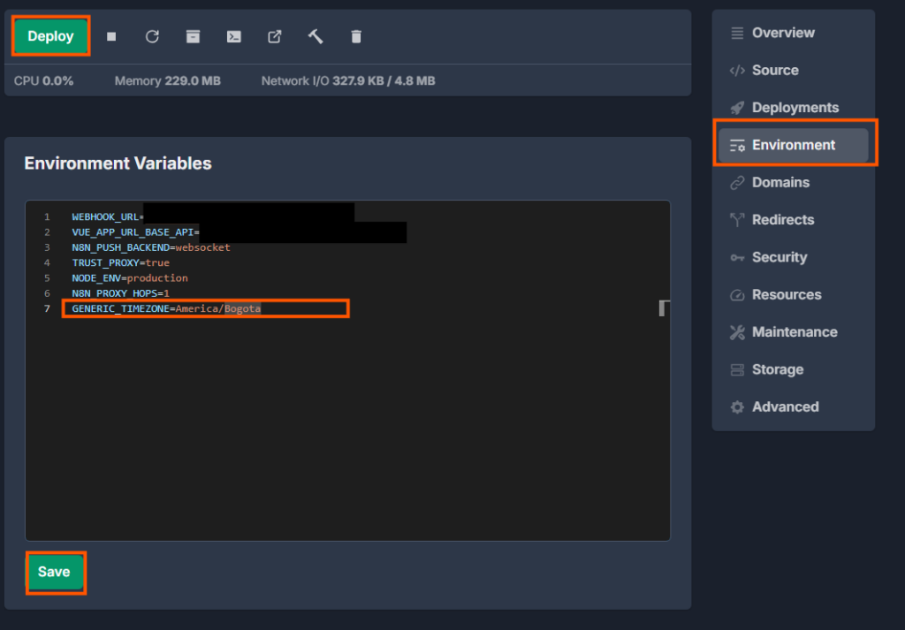Open the Deployments page
Screen dimensions: 905x630
tap(795, 108)
